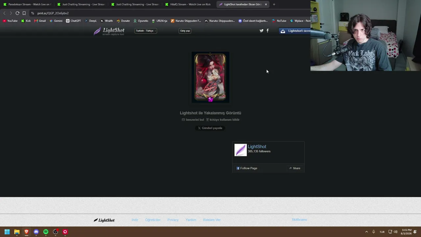Go forward with the browser forward arrow
Image resolution: width=421 pixels, height=237 pixels.
tap(11, 13)
